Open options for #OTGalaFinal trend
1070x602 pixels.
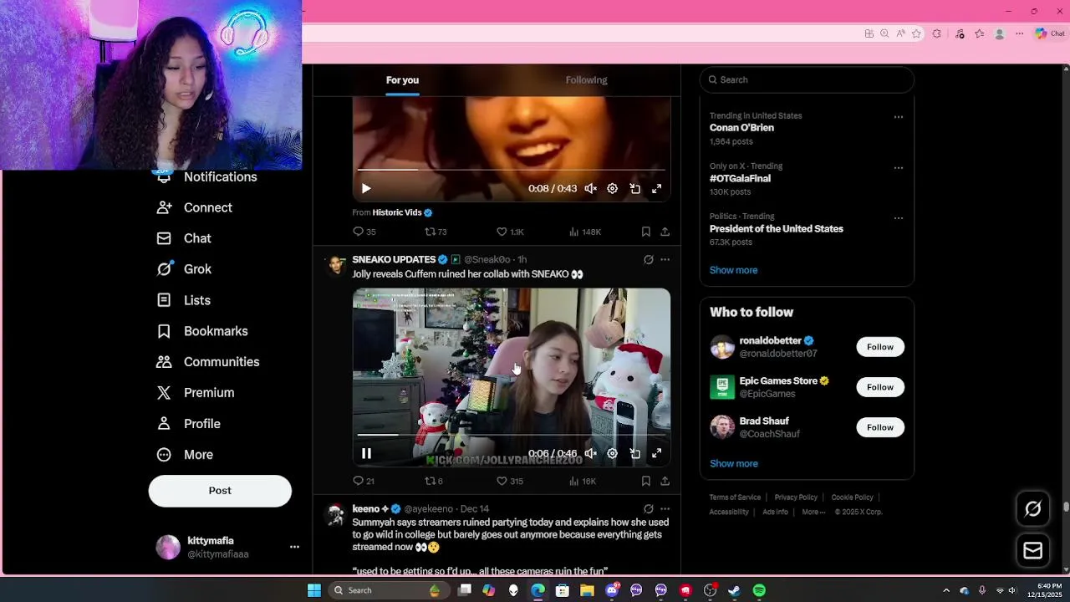pos(899,167)
